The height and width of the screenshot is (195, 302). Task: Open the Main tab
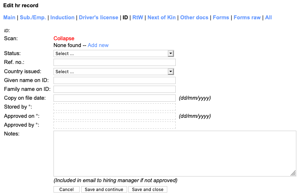coord(9,18)
